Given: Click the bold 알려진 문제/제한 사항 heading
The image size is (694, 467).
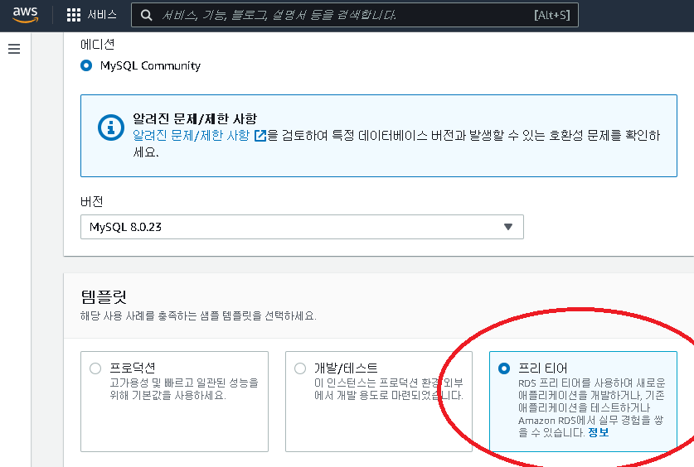Looking at the screenshot, I should pos(195,119).
